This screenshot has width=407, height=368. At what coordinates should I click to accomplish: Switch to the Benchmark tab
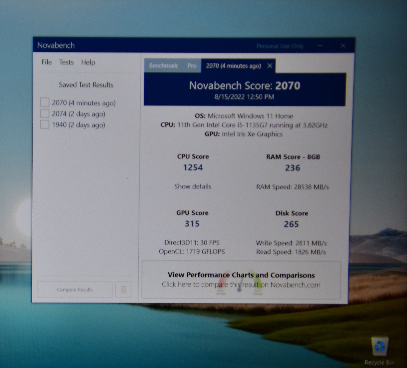163,66
